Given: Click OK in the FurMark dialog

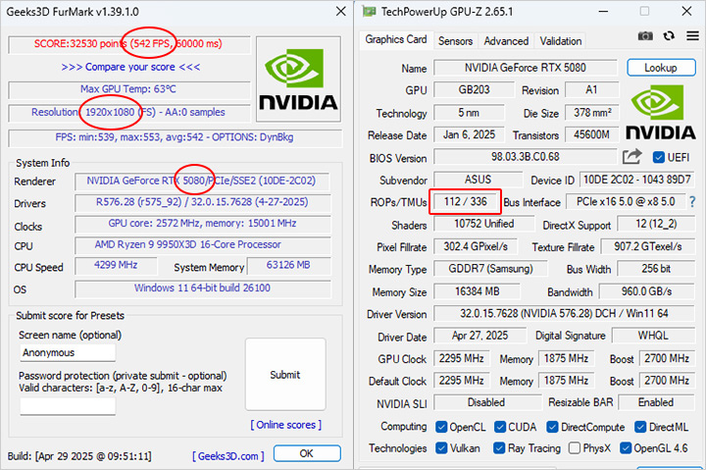Looking at the screenshot, I should [307, 453].
